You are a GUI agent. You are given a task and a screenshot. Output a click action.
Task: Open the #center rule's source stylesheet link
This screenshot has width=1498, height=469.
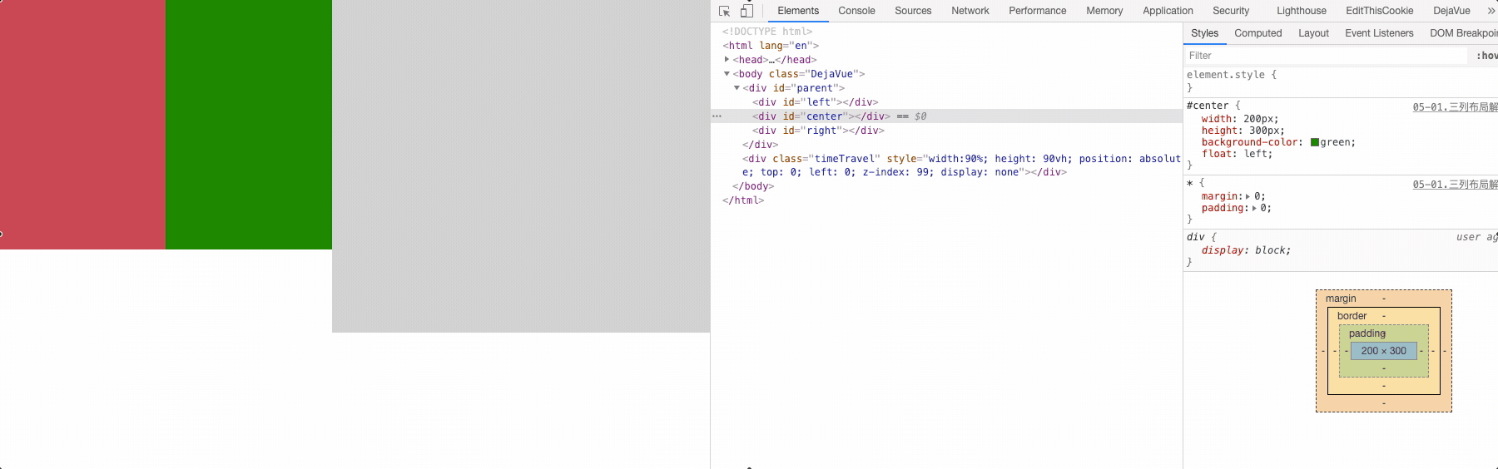pyautogui.click(x=1454, y=107)
